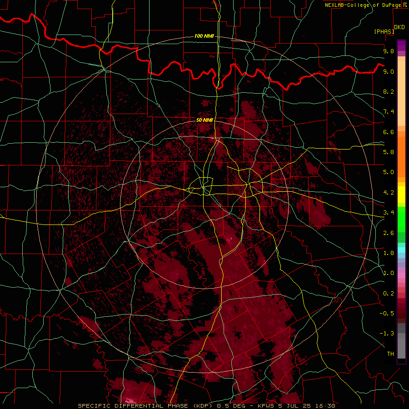409x409 pixels.
Task: Click the 18:30 timestamp text
Action: pos(324,406)
